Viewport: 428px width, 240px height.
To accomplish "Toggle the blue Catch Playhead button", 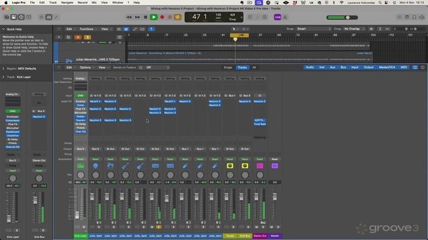I will pyautogui.click(x=152, y=29).
